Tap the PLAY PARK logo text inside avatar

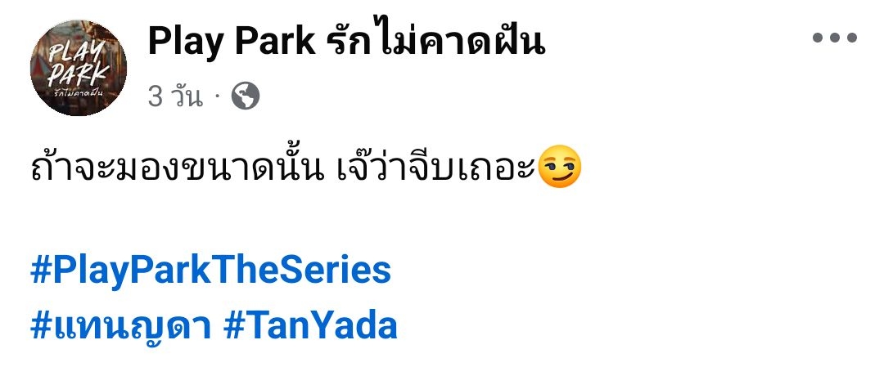coord(78,64)
